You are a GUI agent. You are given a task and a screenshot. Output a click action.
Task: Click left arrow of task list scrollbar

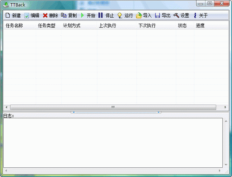6,107
